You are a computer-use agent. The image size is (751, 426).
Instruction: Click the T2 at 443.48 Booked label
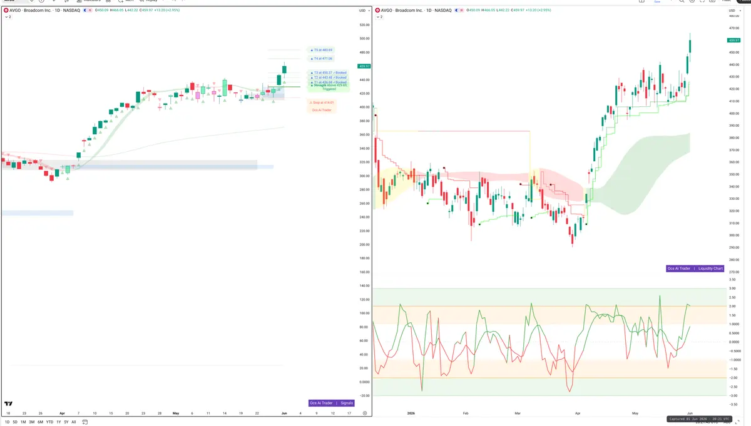coord(329,77)
